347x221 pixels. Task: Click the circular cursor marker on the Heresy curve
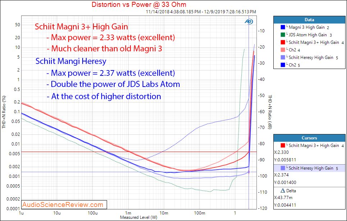[249, 172]
